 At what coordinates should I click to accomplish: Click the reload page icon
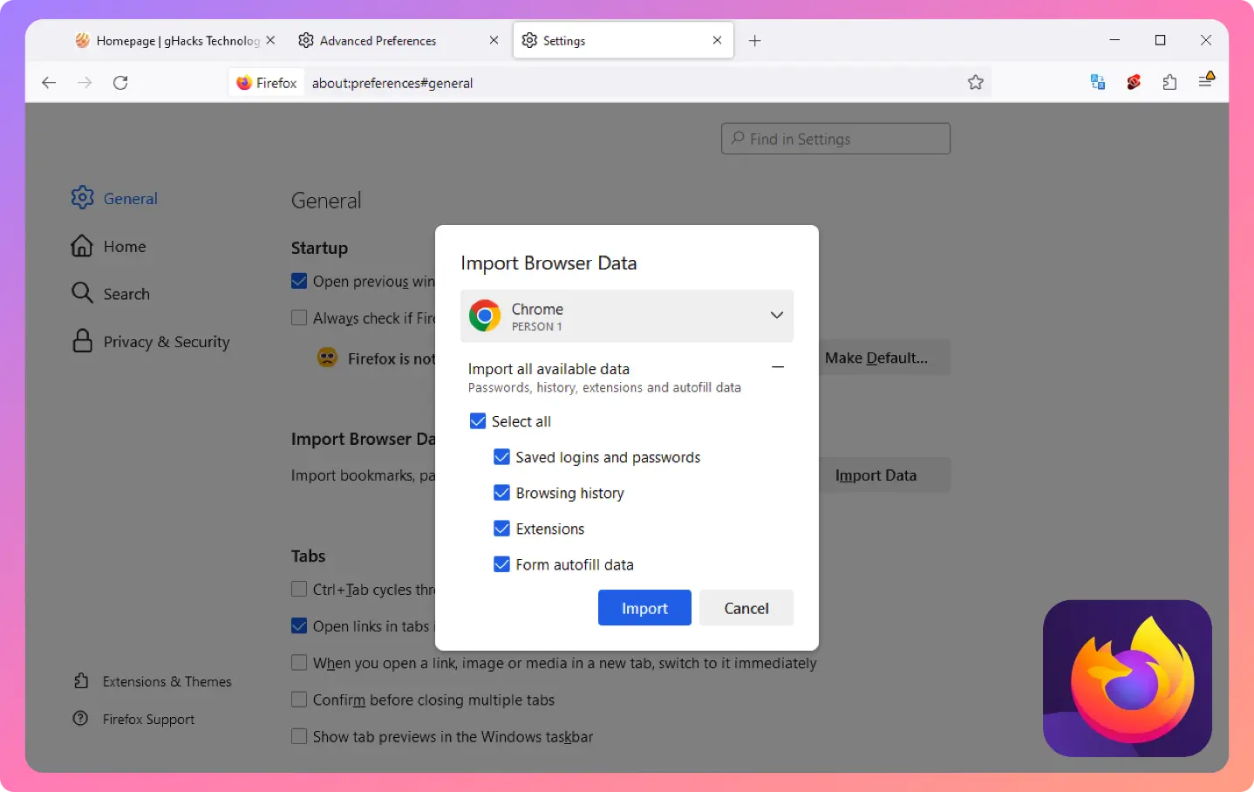(x=120, y=83)
